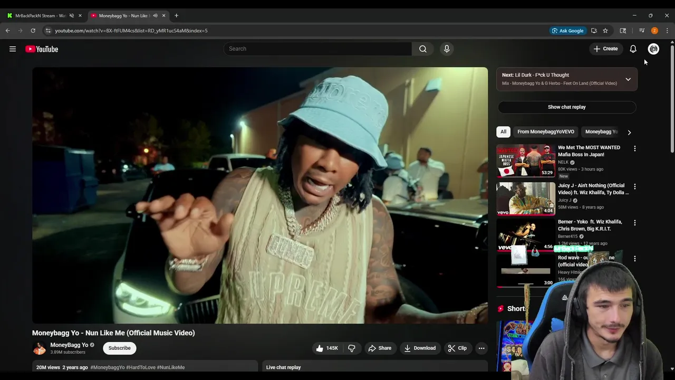
Task: Open Chrome media controls icon
Action: click(642, 31)
